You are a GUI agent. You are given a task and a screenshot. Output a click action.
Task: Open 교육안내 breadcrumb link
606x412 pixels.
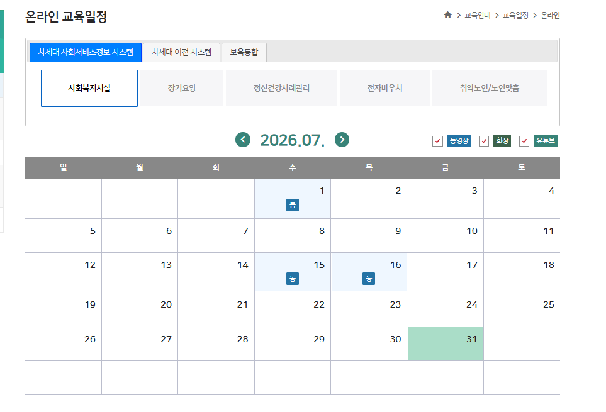(477, 15)
